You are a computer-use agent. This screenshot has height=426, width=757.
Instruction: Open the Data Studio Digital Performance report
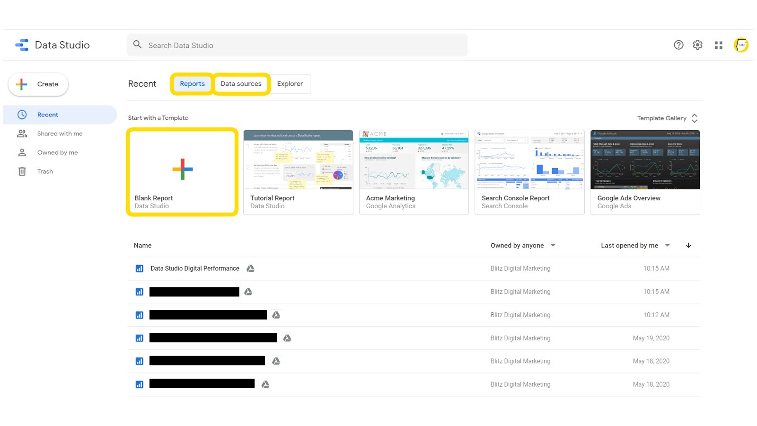[x=195, y=268]
